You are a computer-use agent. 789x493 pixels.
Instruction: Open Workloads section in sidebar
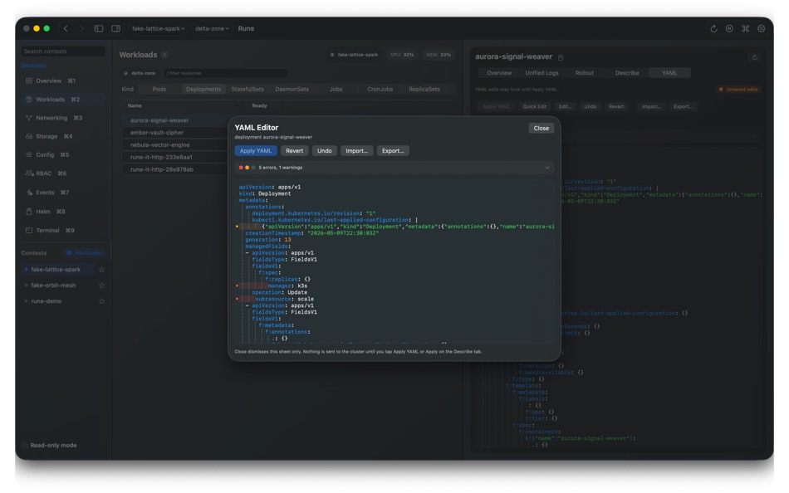click(63, 99)
